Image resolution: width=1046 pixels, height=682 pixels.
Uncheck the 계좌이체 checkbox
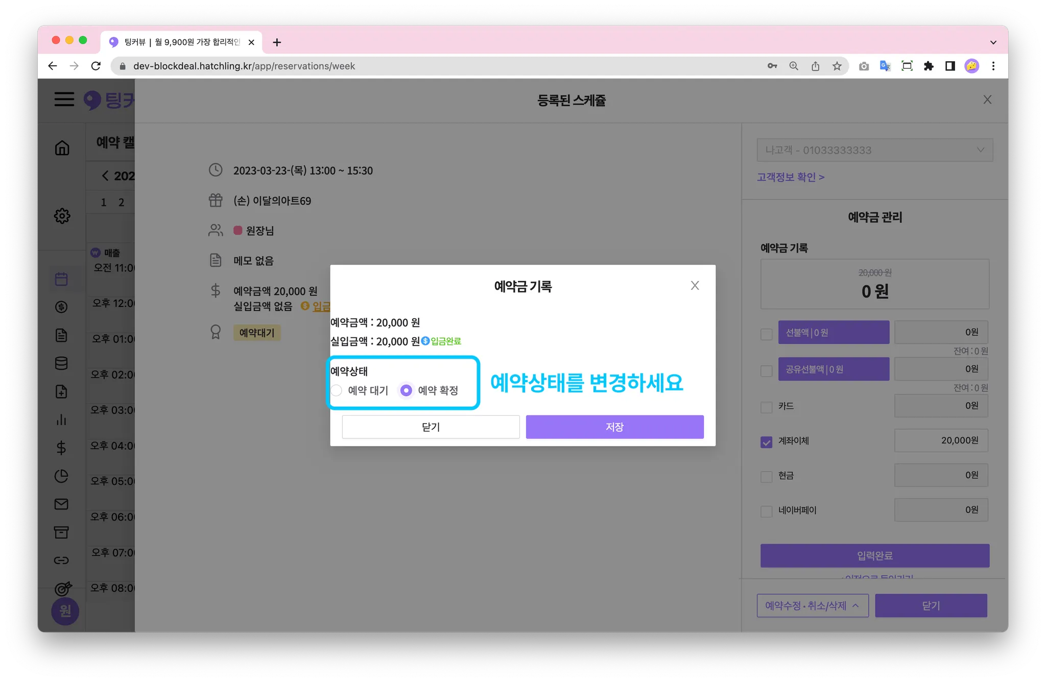tap(766, 441)
